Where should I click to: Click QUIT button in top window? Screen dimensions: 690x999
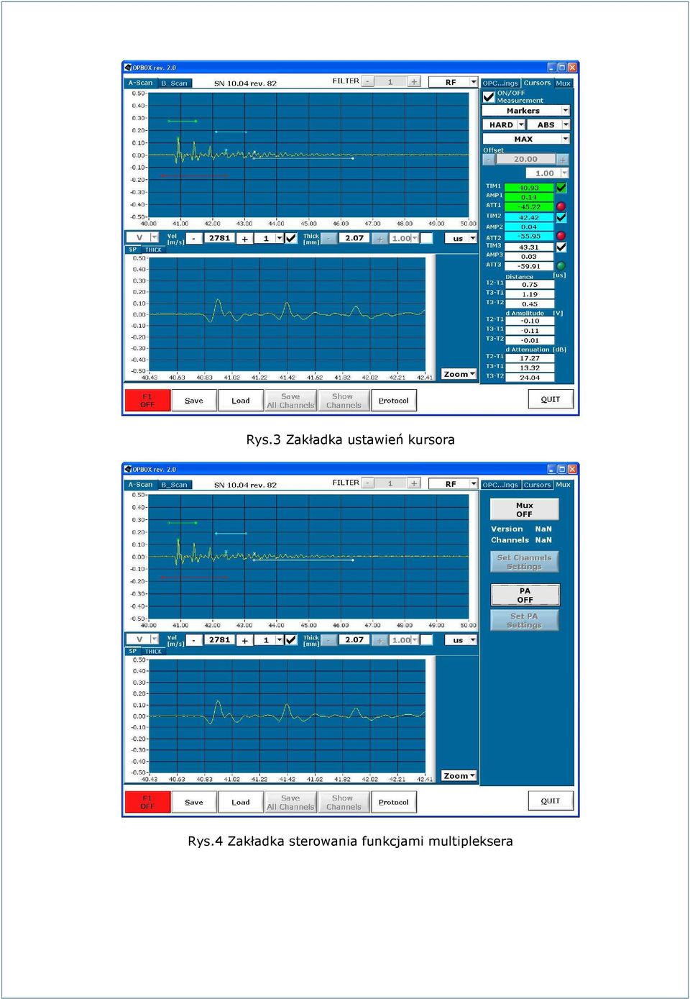551,399
